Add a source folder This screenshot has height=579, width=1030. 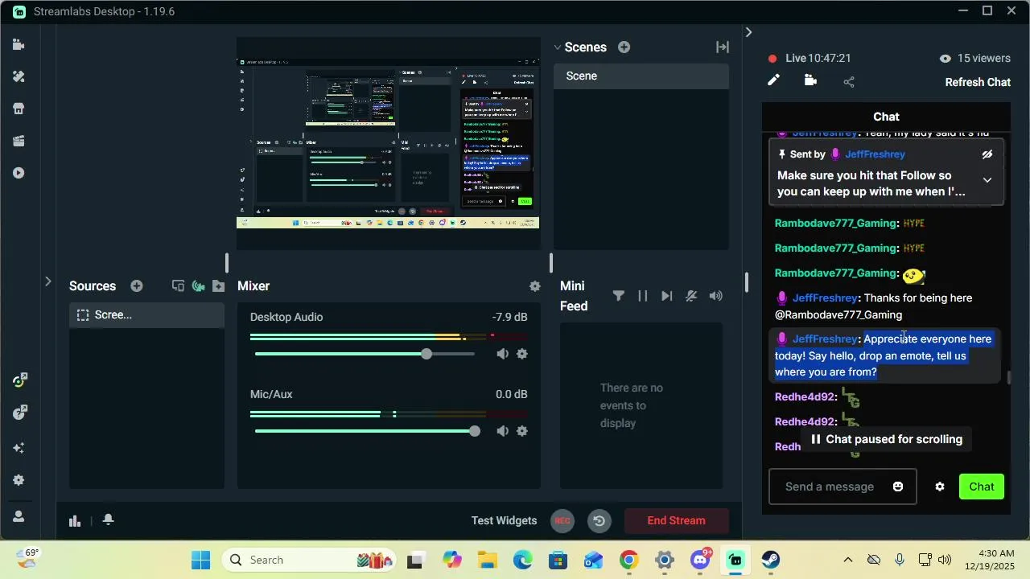click(x=218, y=286)
